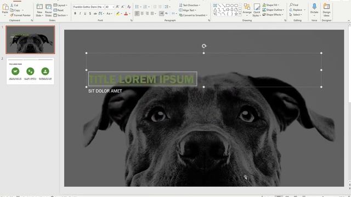This screenshot has height=197, width=351.
Task: Justify the text
Action: 152,14
